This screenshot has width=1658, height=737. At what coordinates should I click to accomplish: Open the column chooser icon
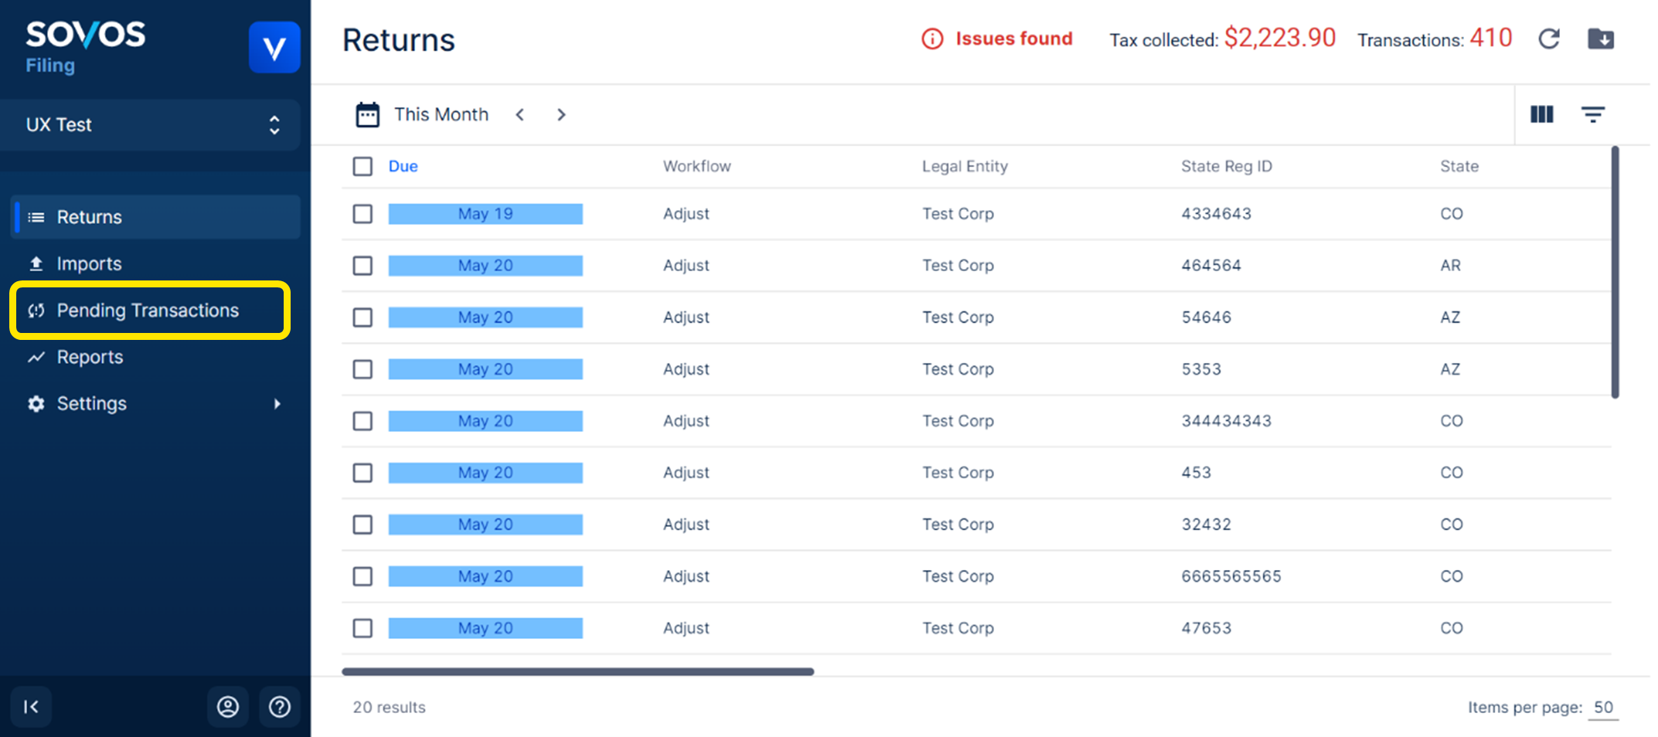pyautogui.click(x=1541, y=114)
